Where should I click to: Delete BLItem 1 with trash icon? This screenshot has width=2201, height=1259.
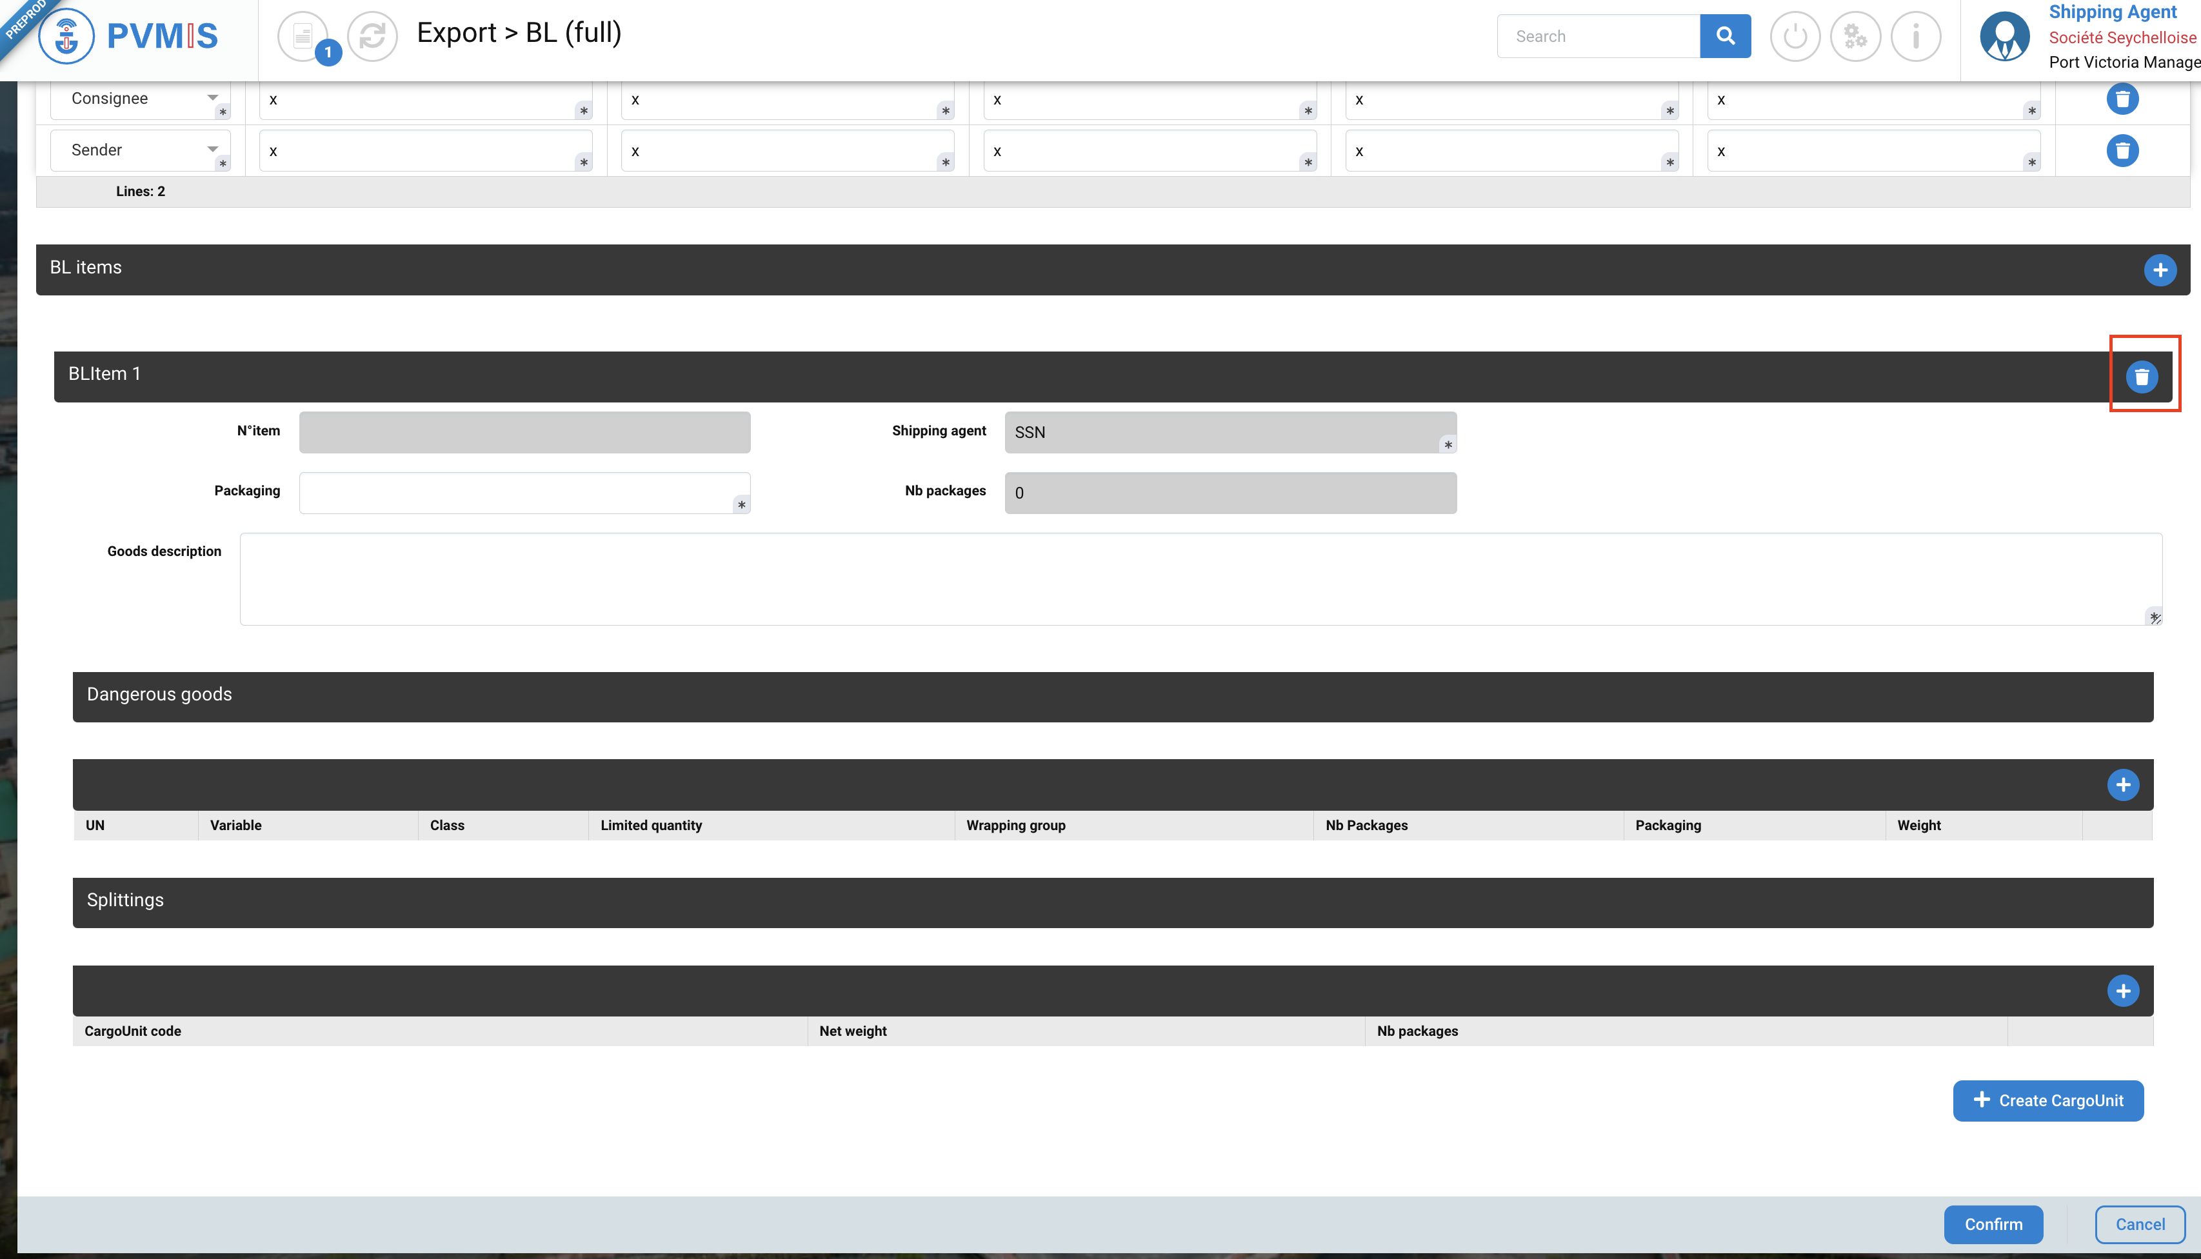(x=2141, y=377)
